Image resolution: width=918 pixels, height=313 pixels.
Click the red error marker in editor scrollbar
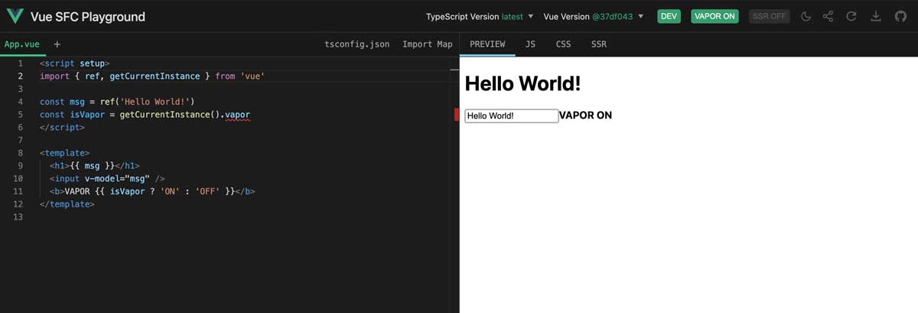point(457,115)
